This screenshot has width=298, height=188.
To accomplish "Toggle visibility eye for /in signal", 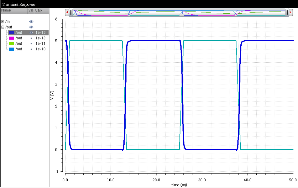I will [31, 21].
